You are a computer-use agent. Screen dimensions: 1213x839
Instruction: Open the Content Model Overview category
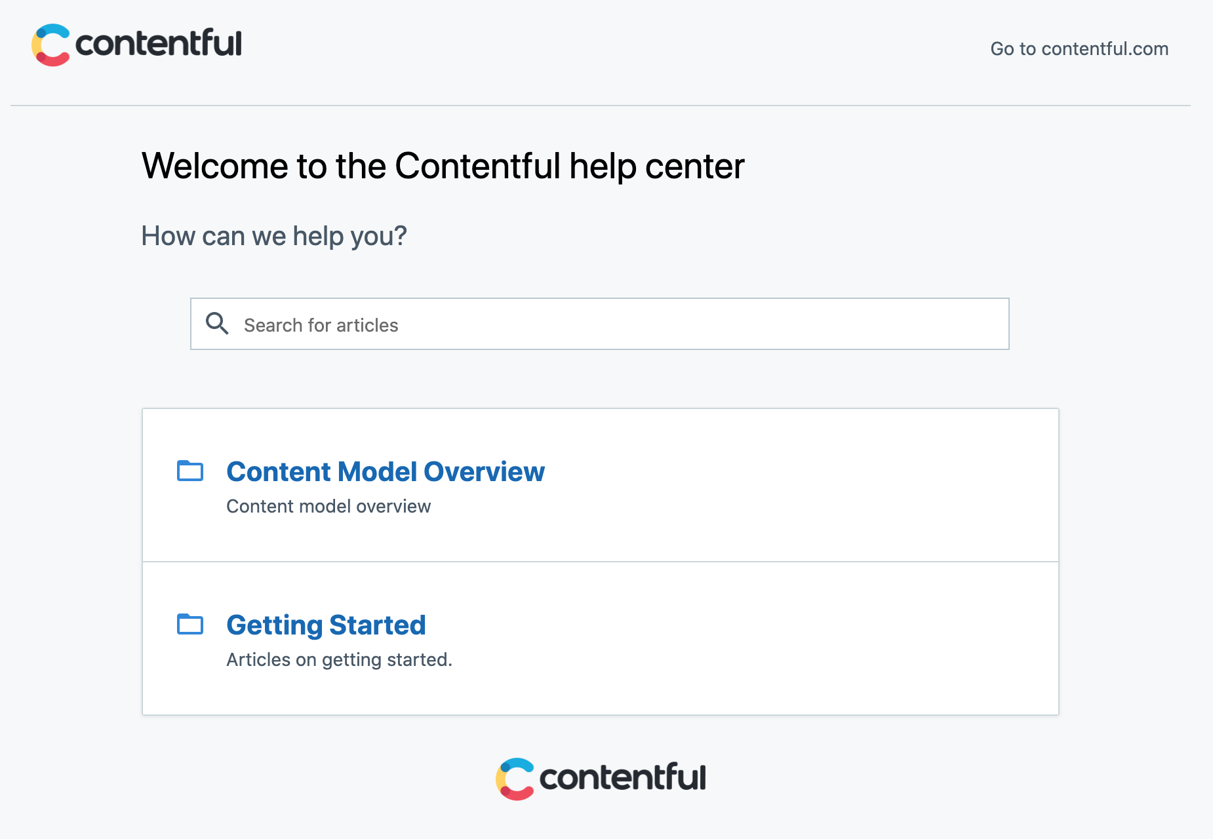point(386,471)
